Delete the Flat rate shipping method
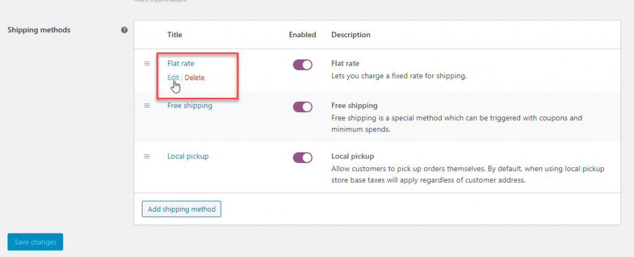This screenshot has height=257, width=634. tap(194, 77)
